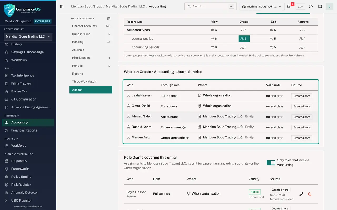Revoke Layla Hassan's role grant

point(310,194)
